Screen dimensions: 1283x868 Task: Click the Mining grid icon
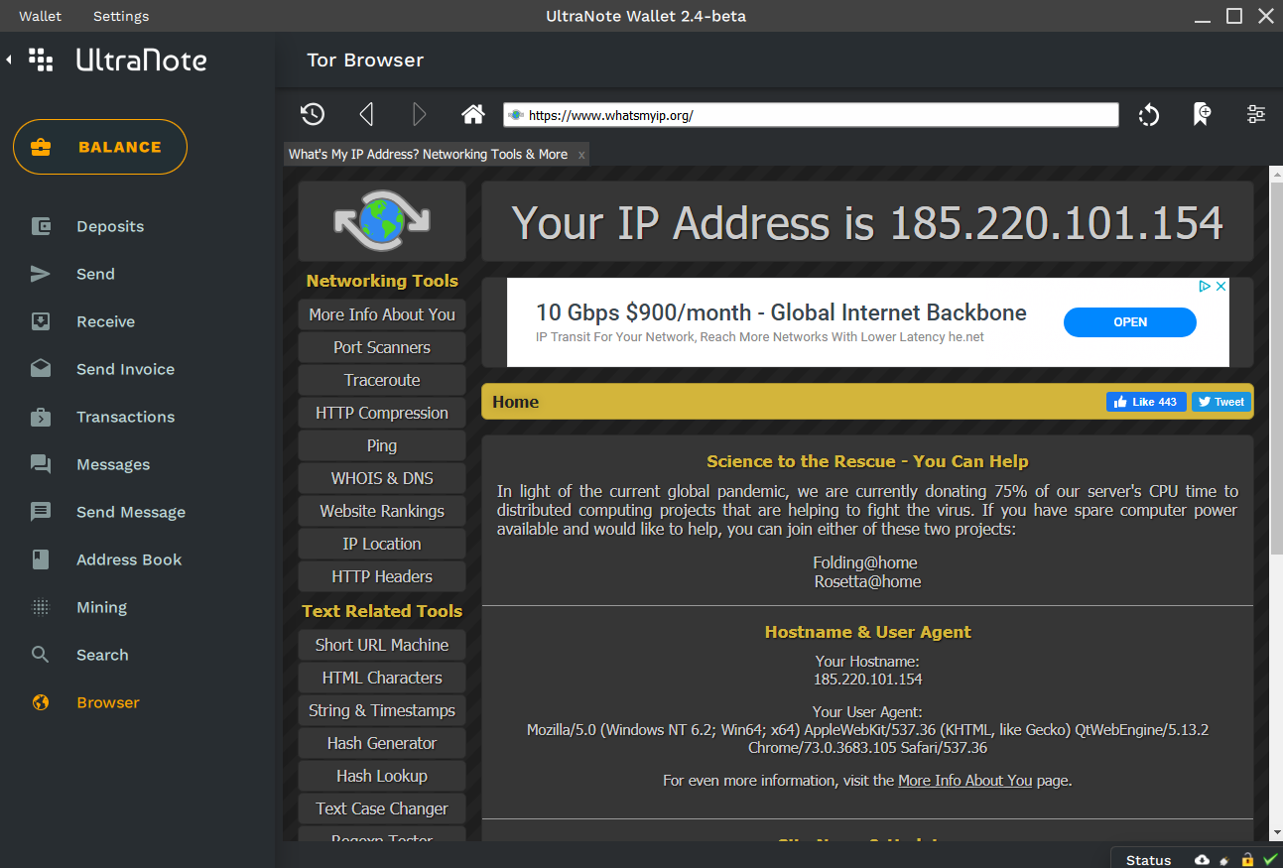41,607
